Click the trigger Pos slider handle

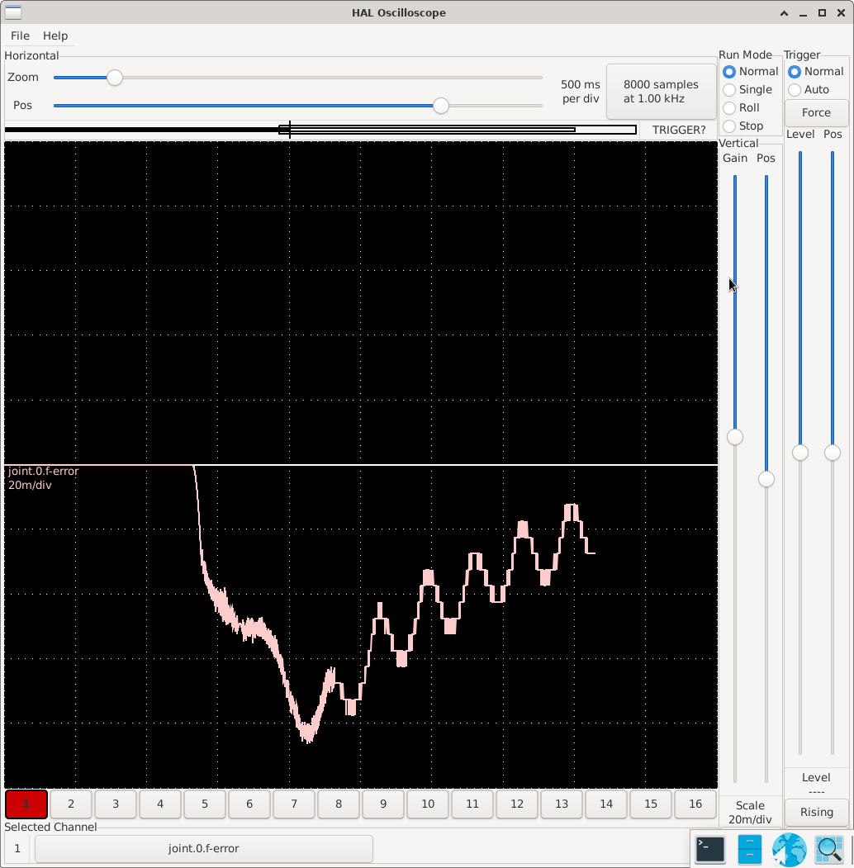(x=833, y=453)
